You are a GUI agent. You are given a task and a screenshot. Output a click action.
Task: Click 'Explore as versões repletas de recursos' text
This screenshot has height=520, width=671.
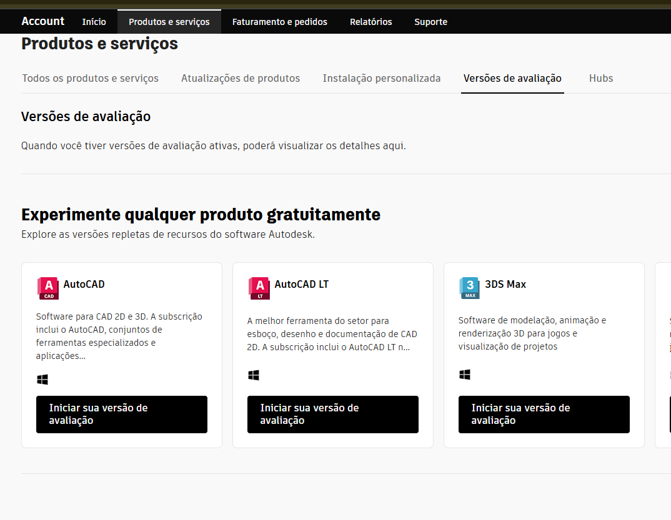[168, 234]
